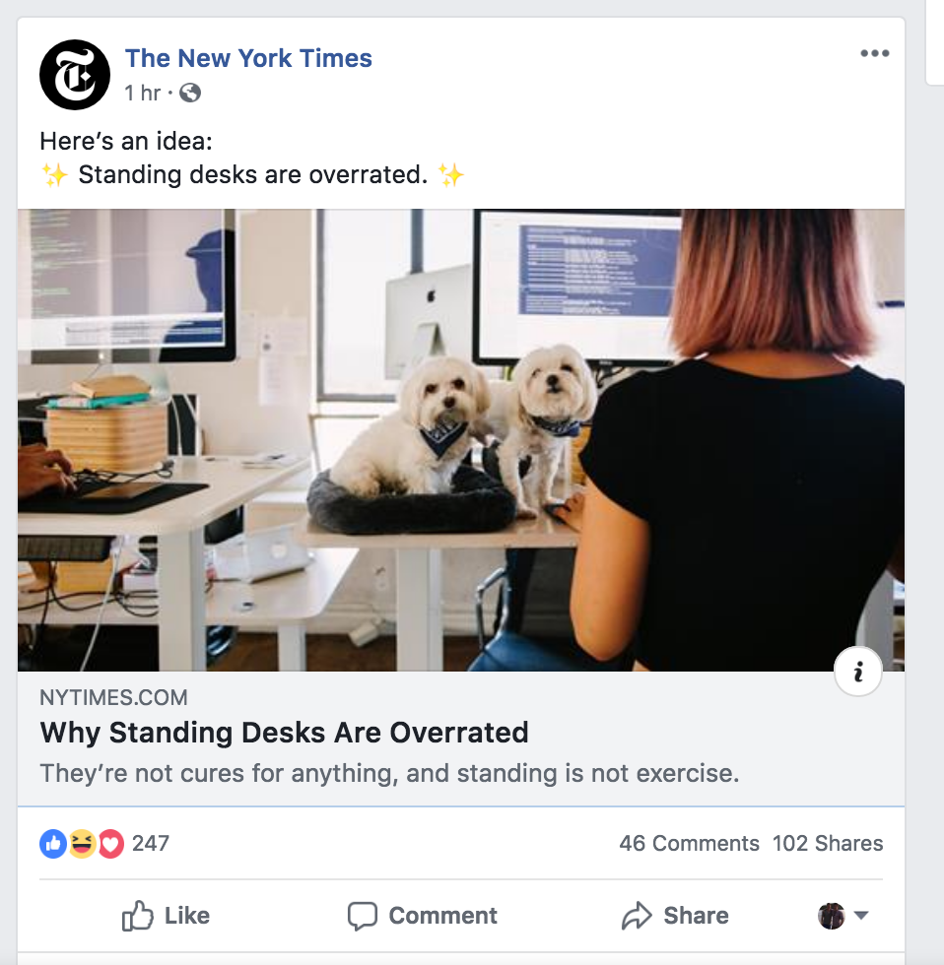
Task: Open the article photo with two dogs
Action: coord(460,440)
